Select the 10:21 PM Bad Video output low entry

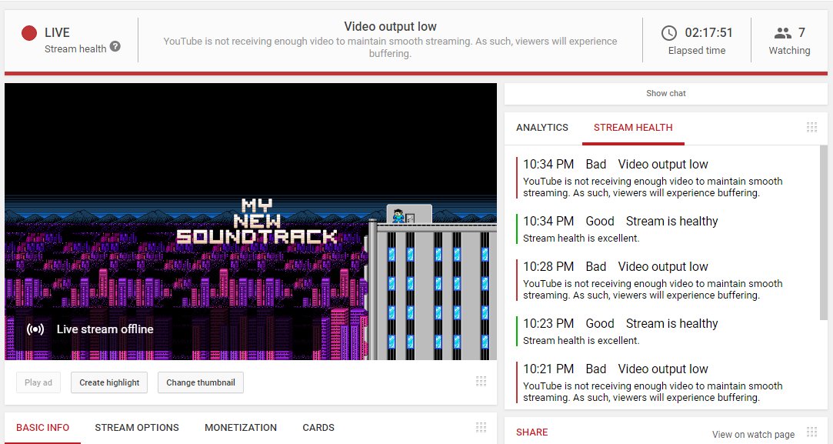652,382
